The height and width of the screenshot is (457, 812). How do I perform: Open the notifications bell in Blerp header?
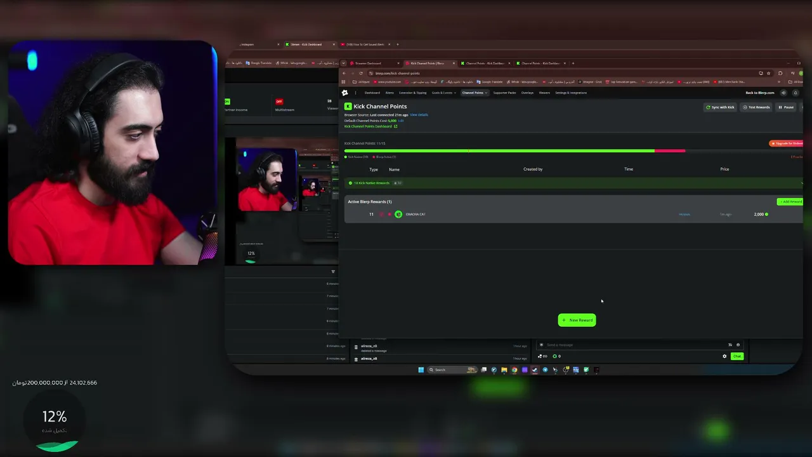796,93
